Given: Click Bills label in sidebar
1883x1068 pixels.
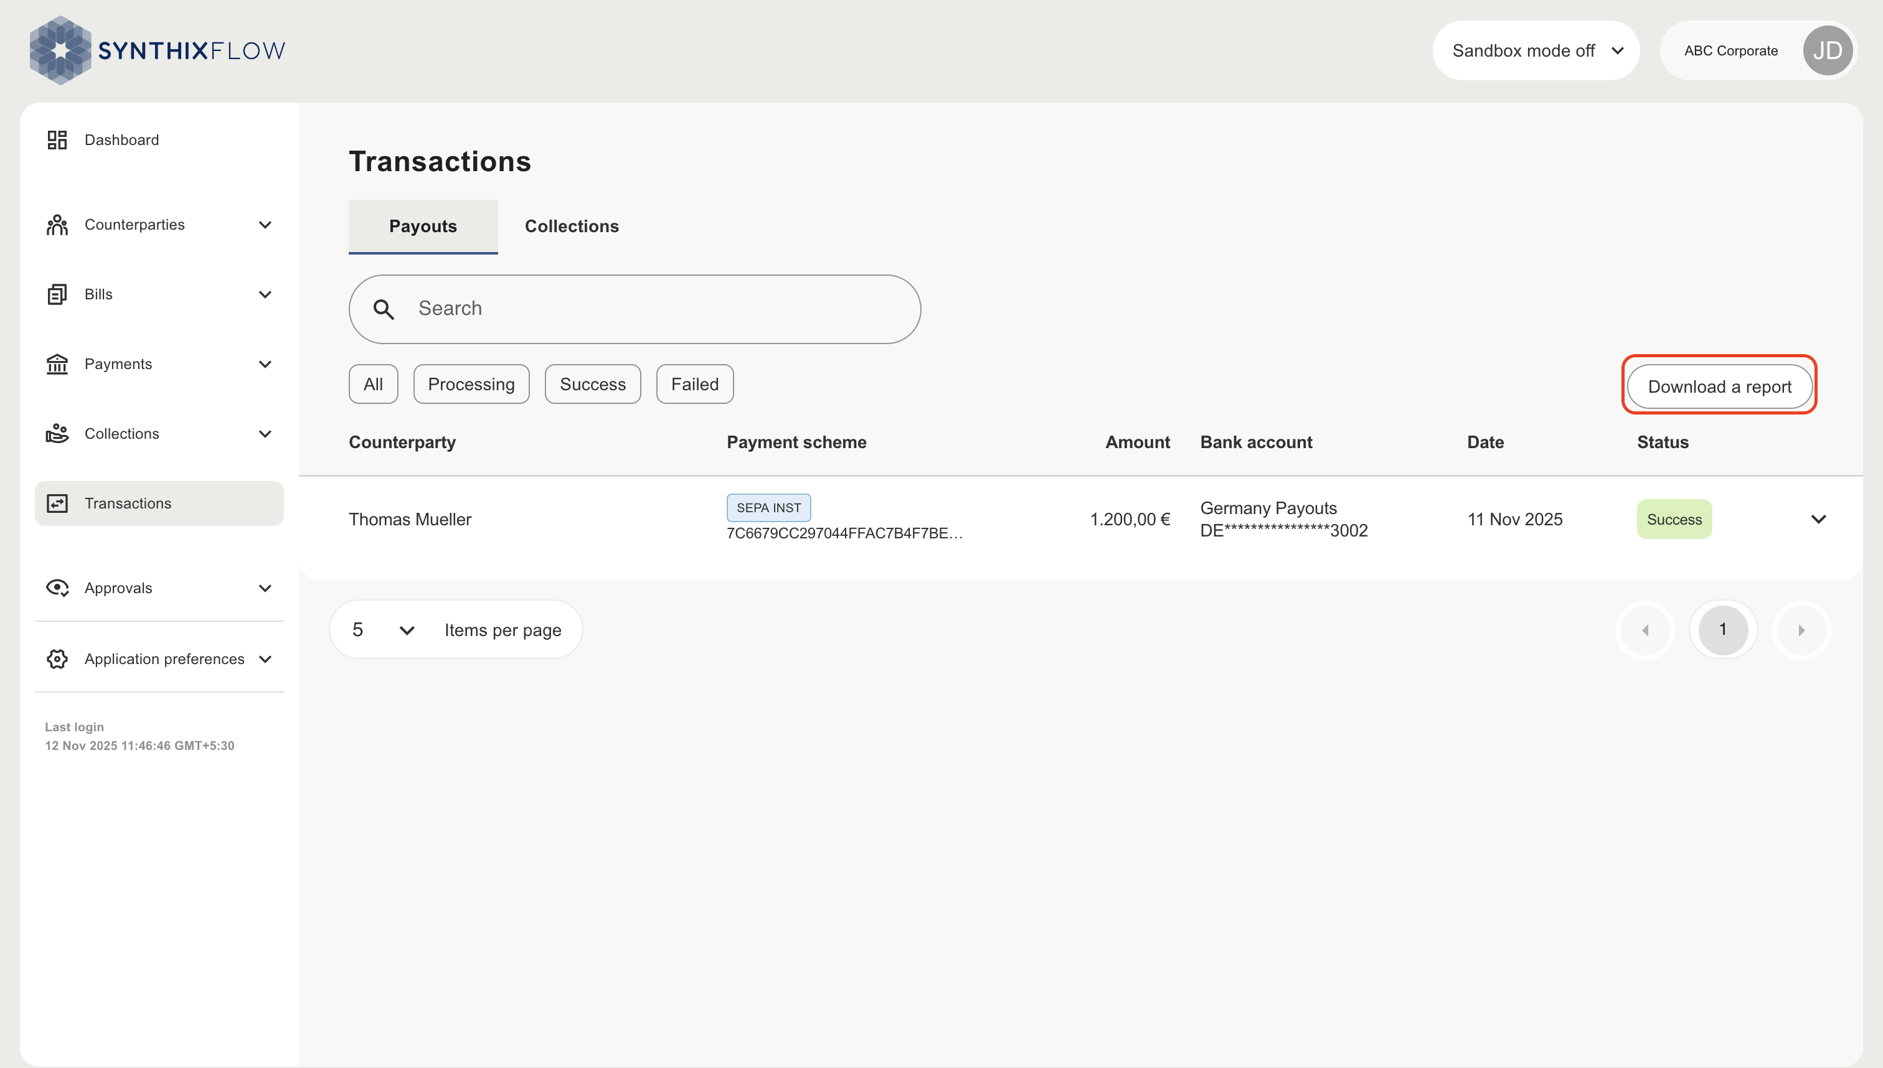Looking at the screenshot, I should pos(98,294).
